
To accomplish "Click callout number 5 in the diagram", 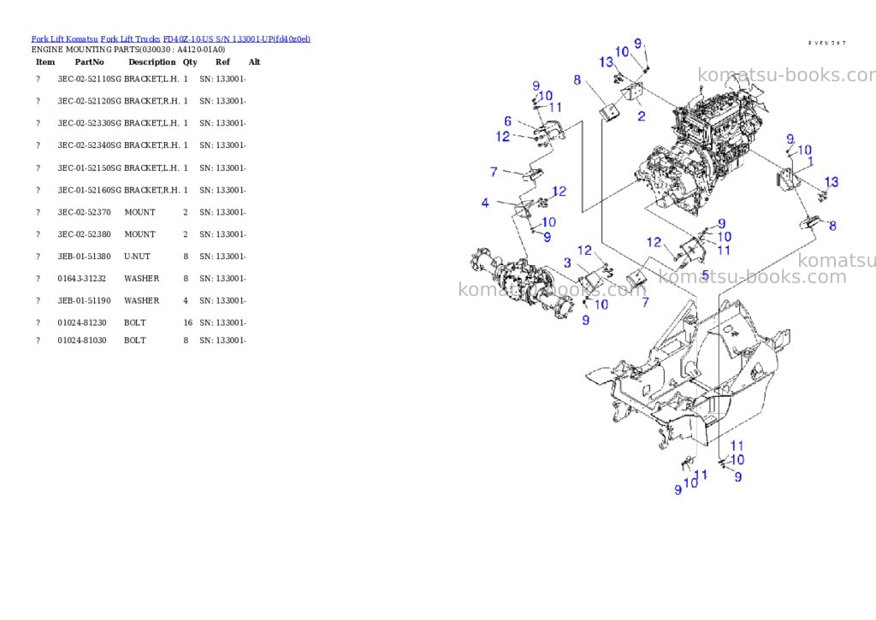I will (706, 275).
